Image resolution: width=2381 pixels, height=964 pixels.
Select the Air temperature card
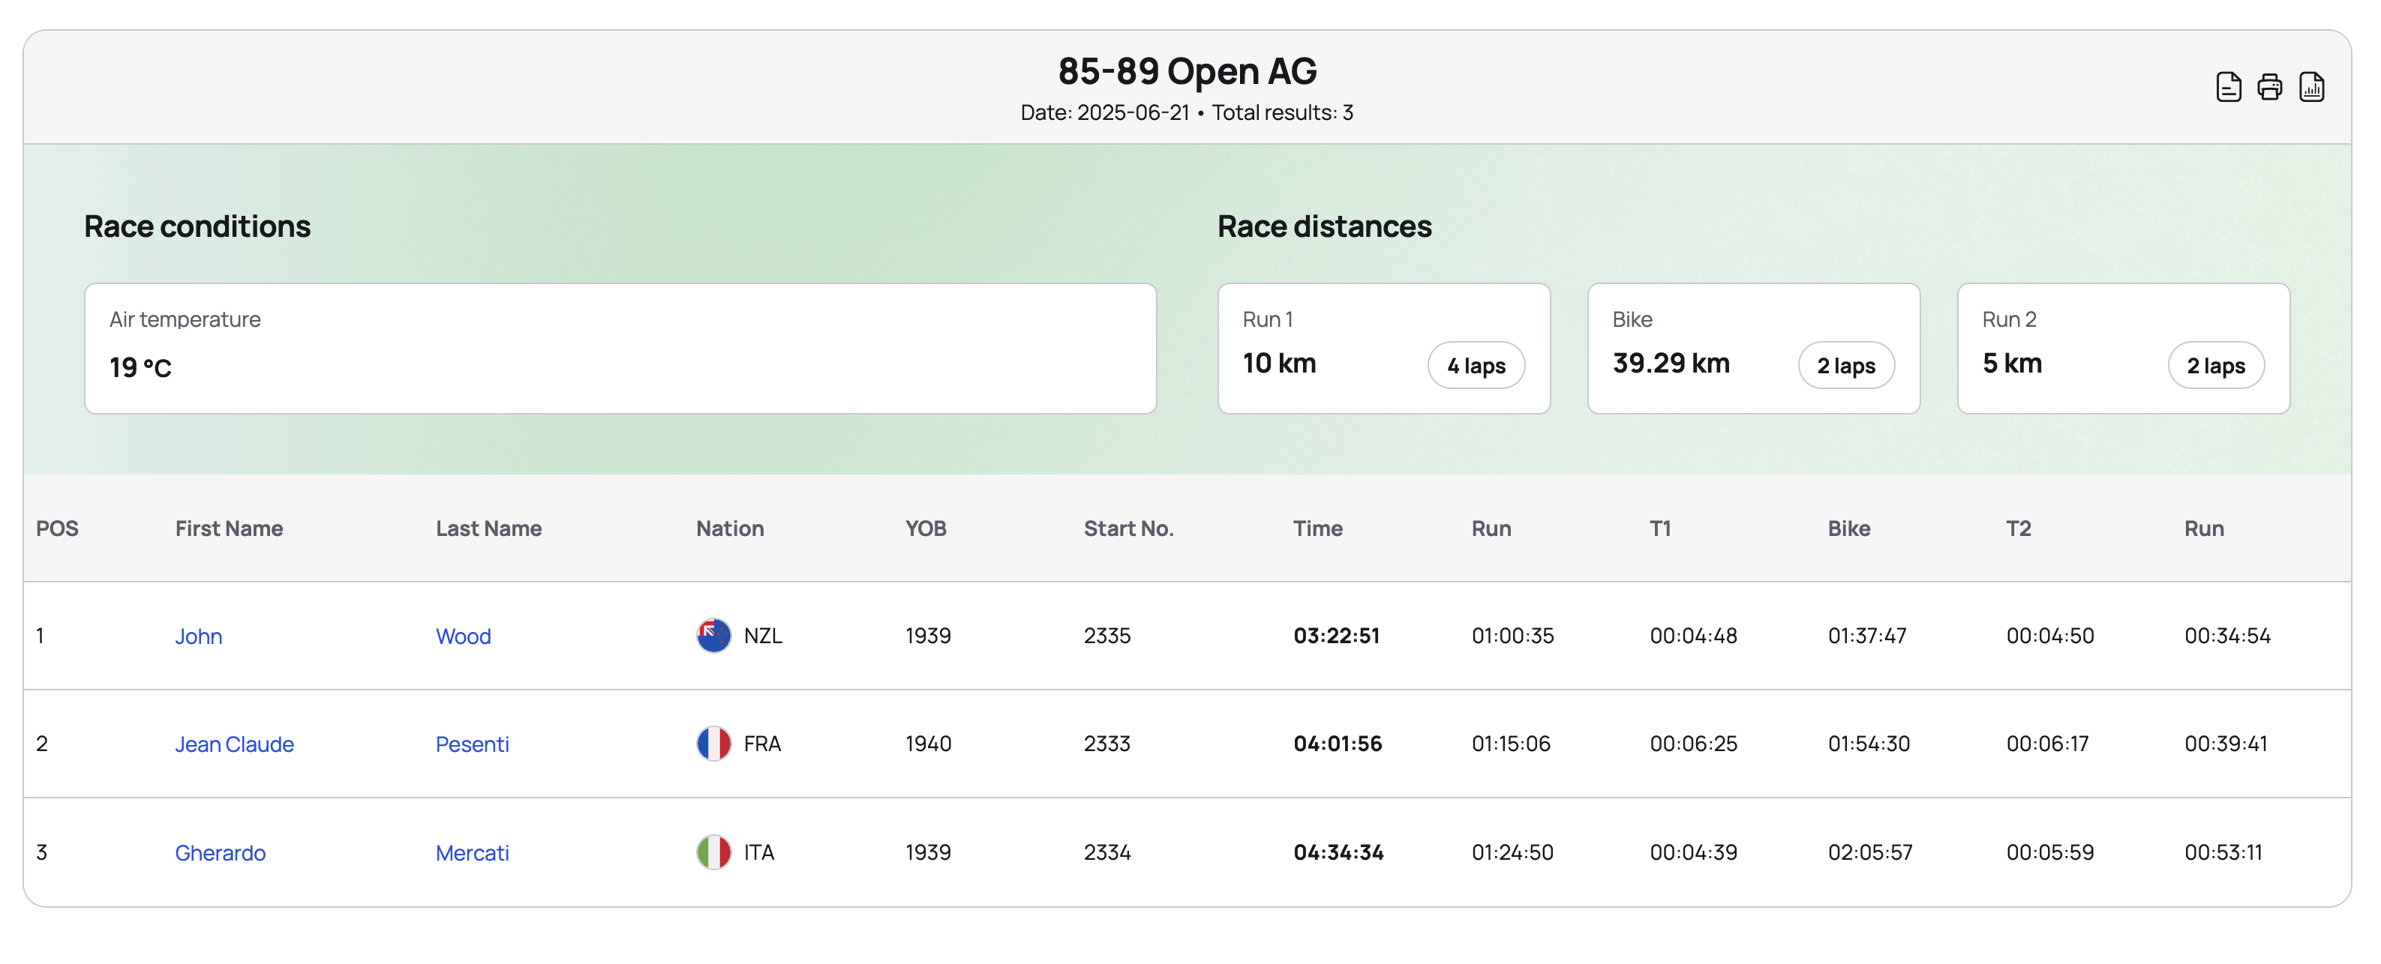(x=620, y=349)
